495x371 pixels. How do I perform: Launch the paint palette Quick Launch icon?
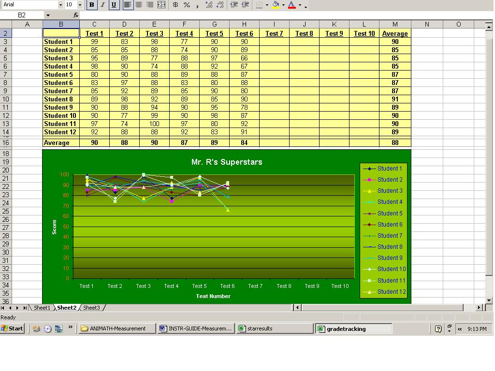coord(36,328)
